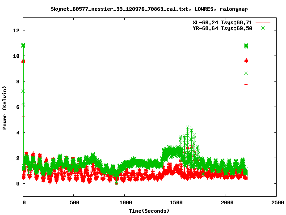Click the x-axis tick label 2500
286x215 pixels.
pos(278,202)
